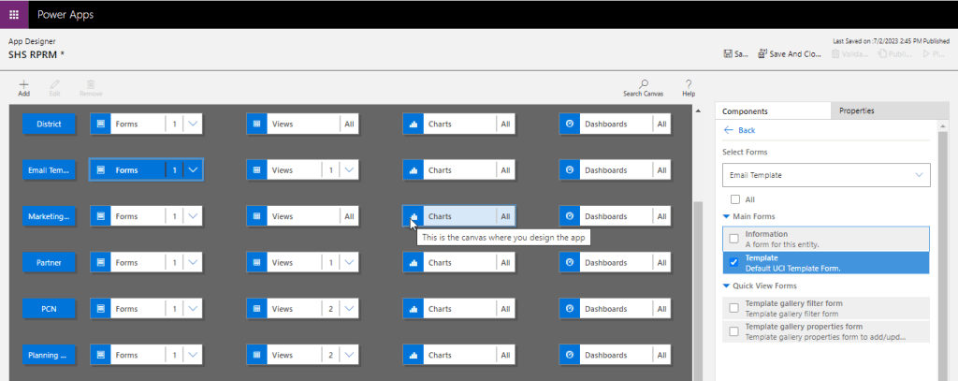Open the Email Template forms dropdown
The image size is (958, 381).
(826, 174)
